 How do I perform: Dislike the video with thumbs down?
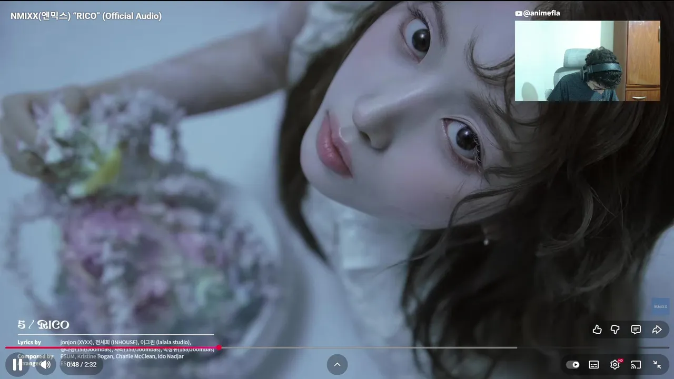615,330
